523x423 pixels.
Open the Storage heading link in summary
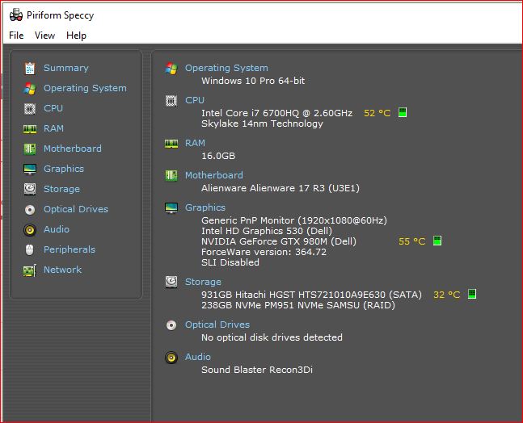pyautogui.click(x=203, y=282)
